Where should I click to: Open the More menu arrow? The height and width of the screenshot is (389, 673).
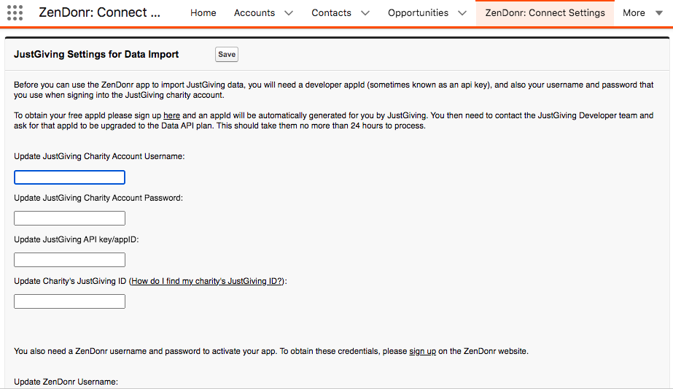659,13
